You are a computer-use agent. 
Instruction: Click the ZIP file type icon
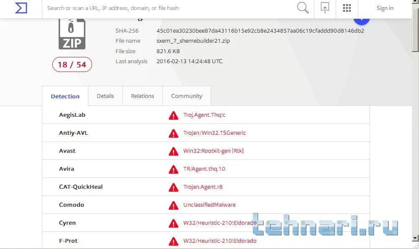[72, 34]
